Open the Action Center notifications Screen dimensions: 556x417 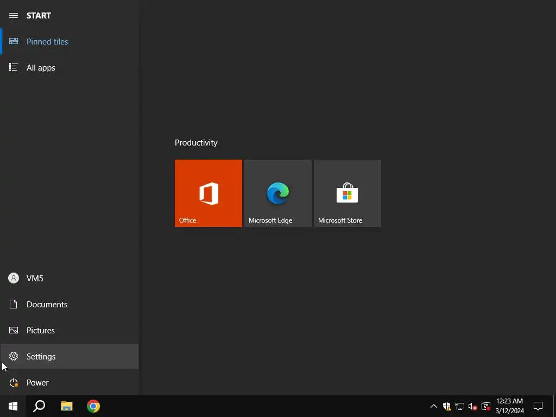click(538, 406)
